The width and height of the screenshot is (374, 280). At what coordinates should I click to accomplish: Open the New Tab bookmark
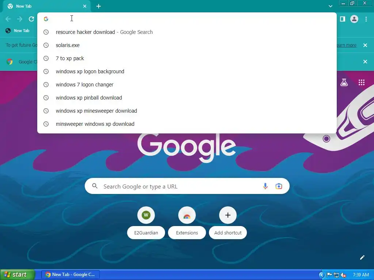18,31
